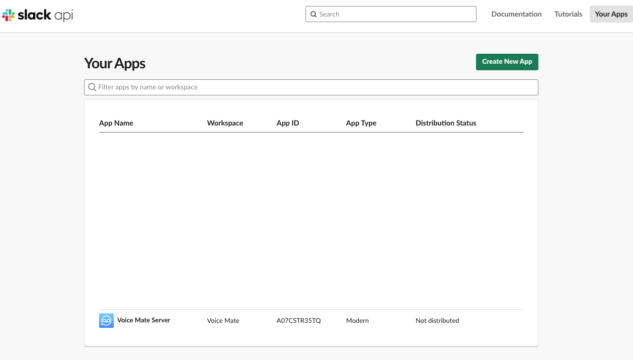Click the Distribution Status column header
The image size is (633, 360).
(x=445, y=123)
